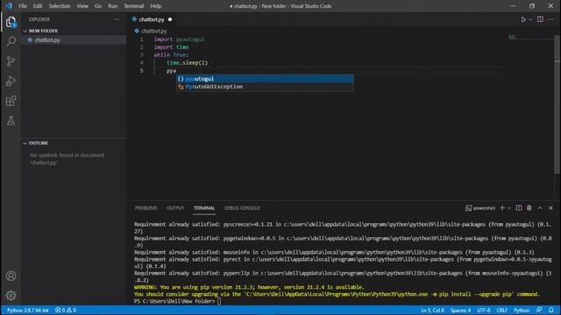This screenshot has width=561, height=315.
Task: Open the run button dropdown arrow
Action: click(x=530, y=19)
